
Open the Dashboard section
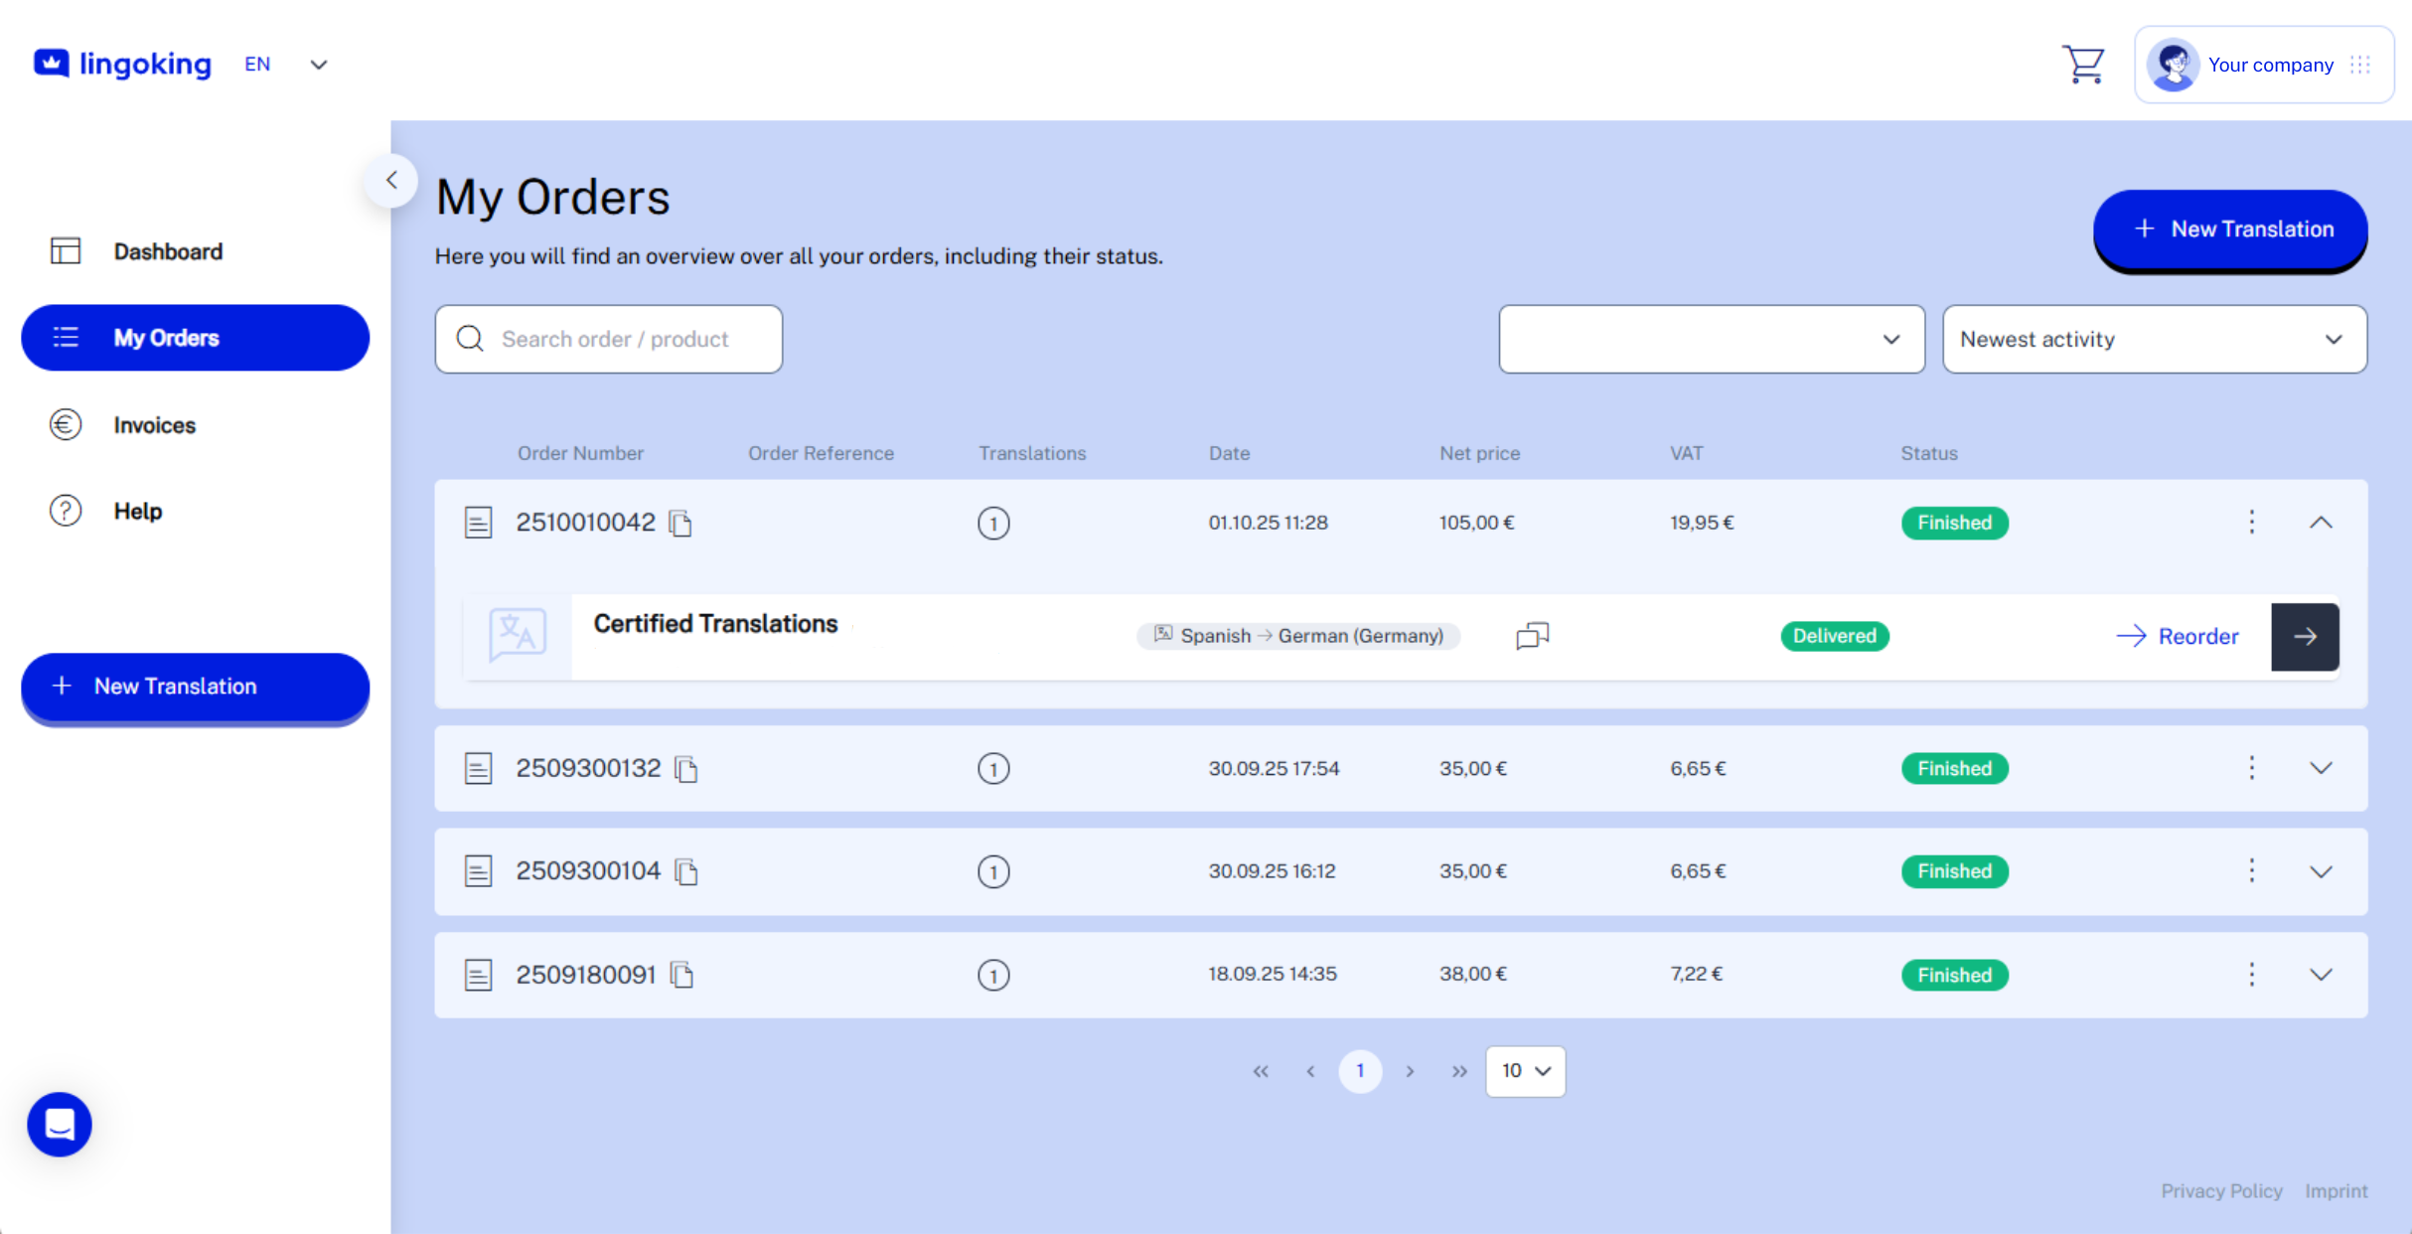coord(168,251)
